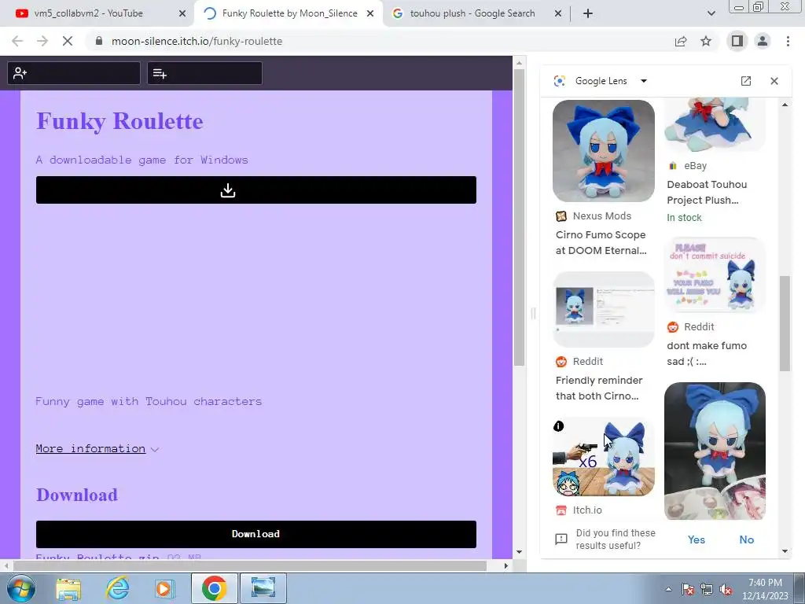This screenshot has width=805, height=604.
Task: Close the Funky Roulette tab
Action: tap(370, 14)
